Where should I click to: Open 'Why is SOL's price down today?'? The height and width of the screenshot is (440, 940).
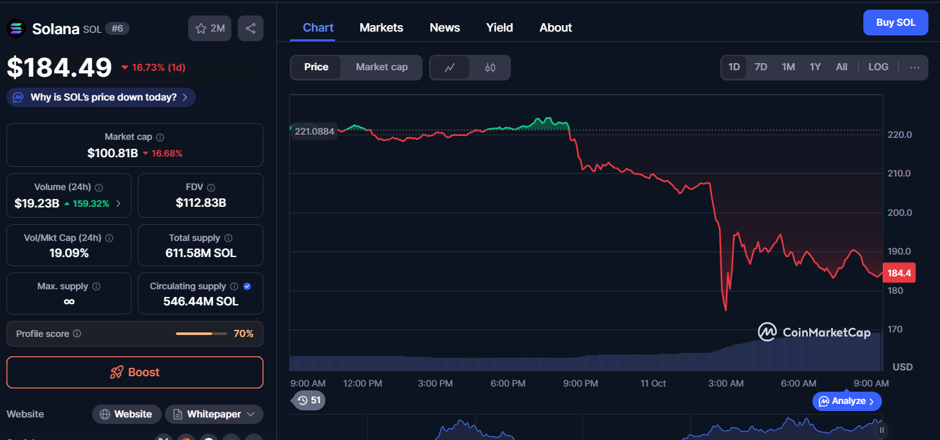point(101,97)
